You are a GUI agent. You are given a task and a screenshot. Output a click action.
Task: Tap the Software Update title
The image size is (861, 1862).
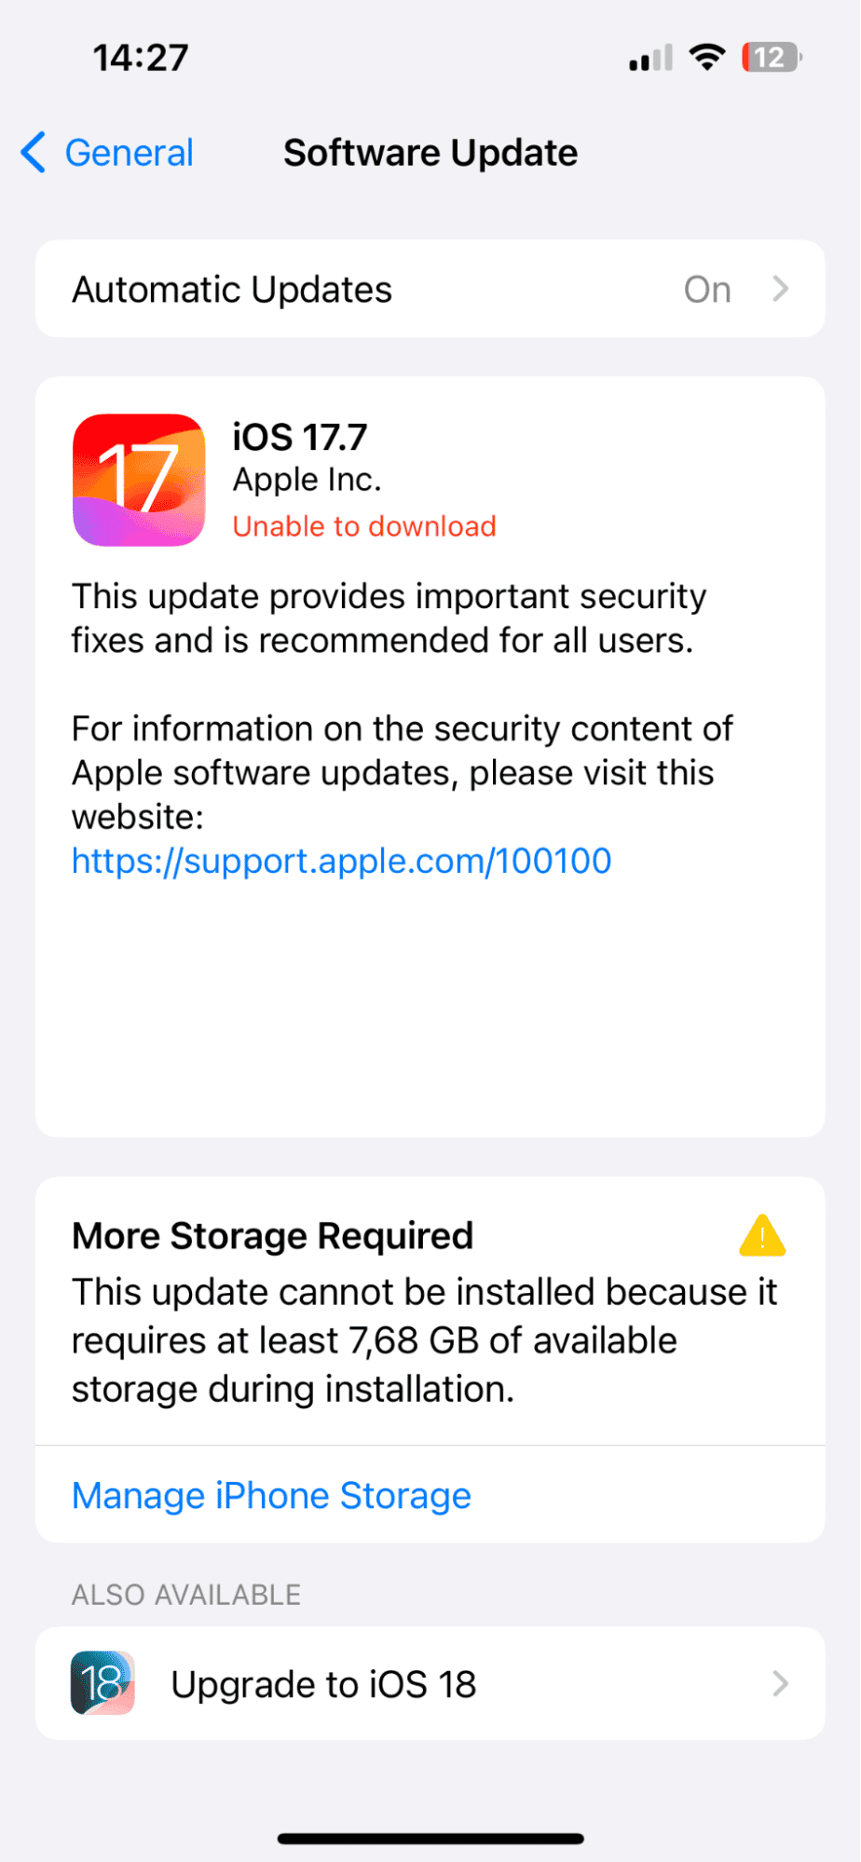(x=430, y=152)
